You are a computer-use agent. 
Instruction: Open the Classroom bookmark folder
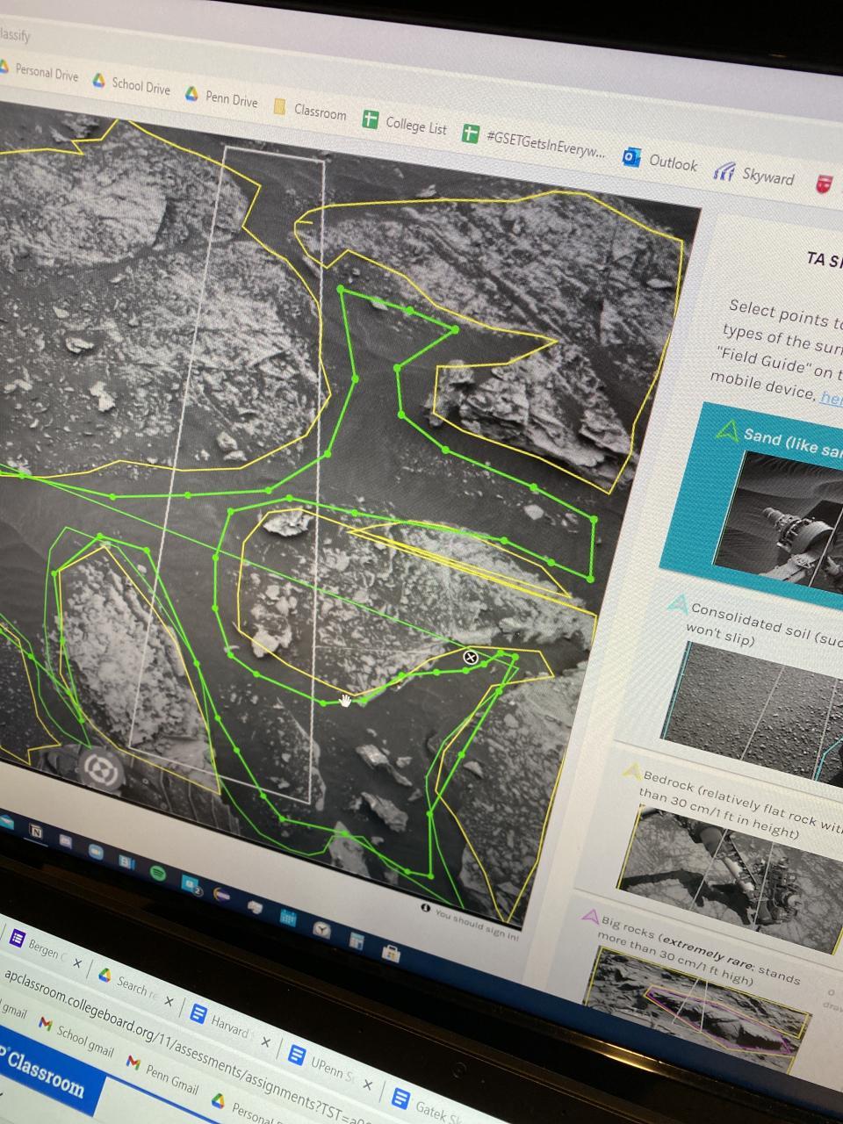point(310,111)
